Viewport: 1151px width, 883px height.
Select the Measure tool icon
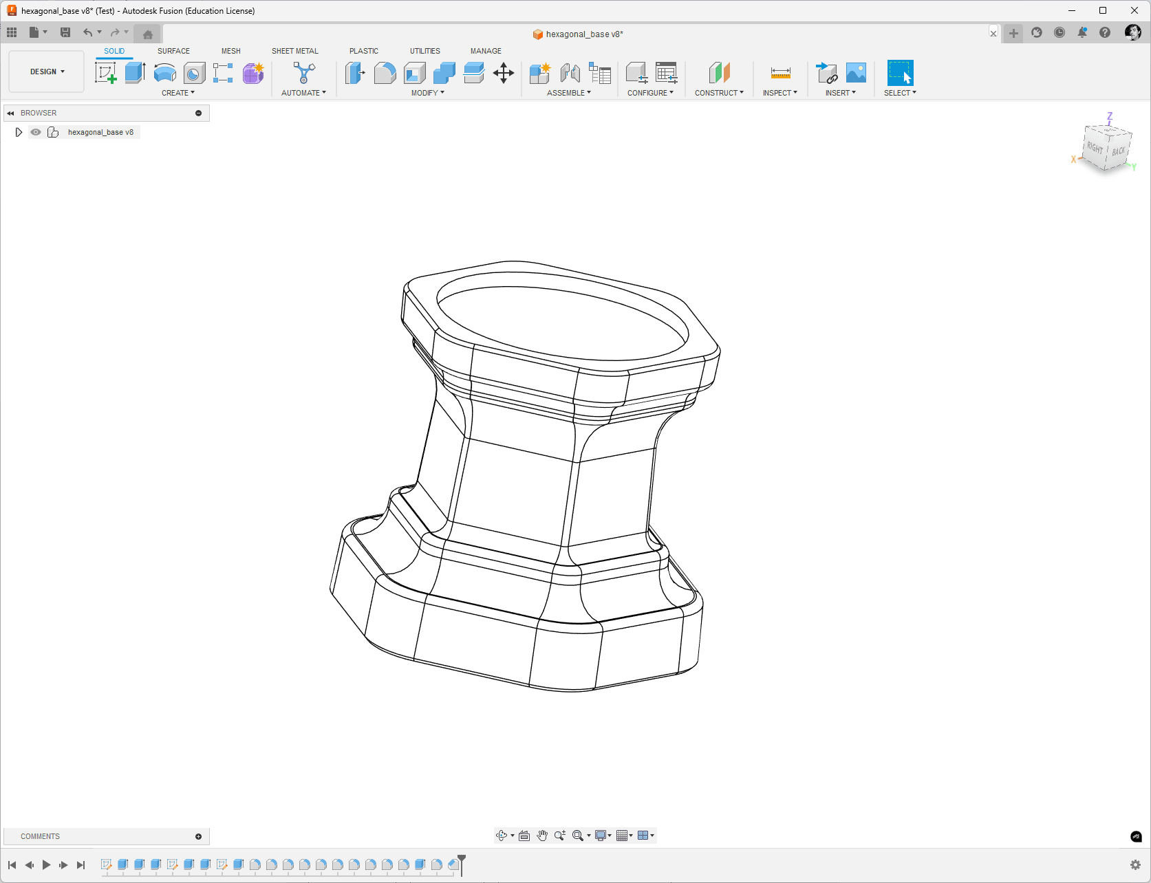click(x=780, y=72)
